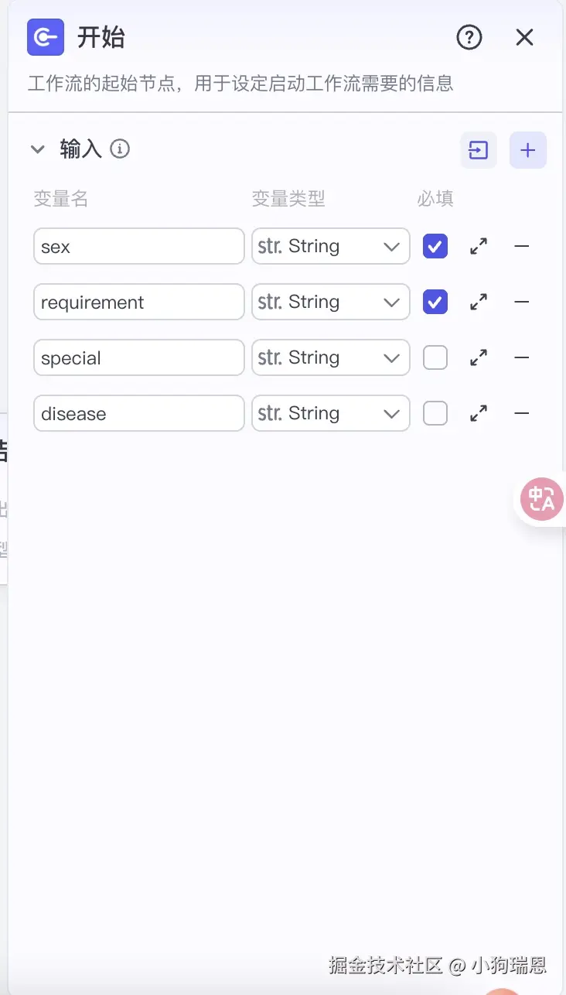
Task: Delete the requirement variable row
Action: 522,303
